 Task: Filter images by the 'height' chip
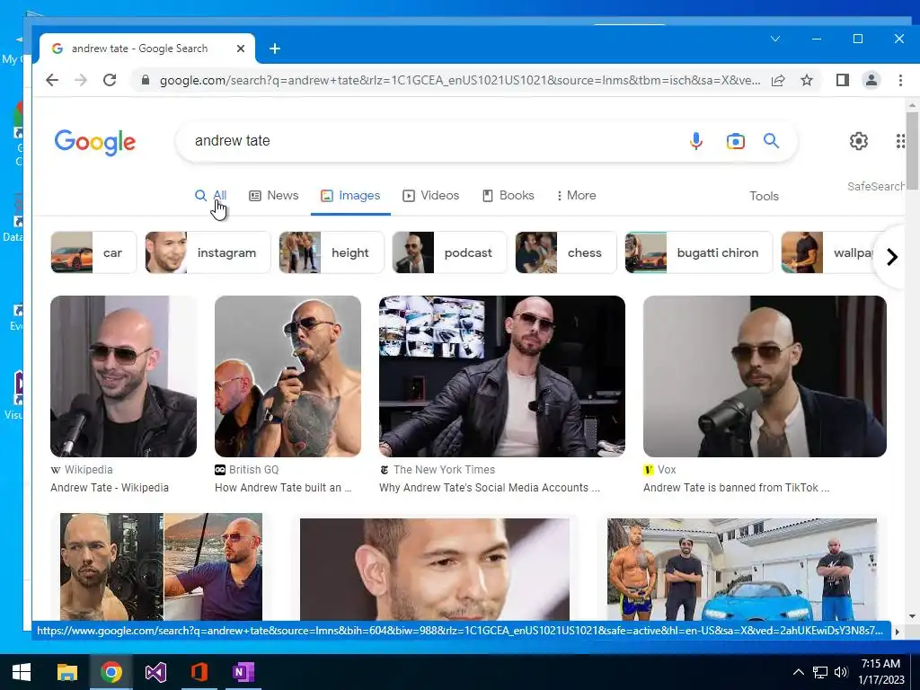click(332, 252)
